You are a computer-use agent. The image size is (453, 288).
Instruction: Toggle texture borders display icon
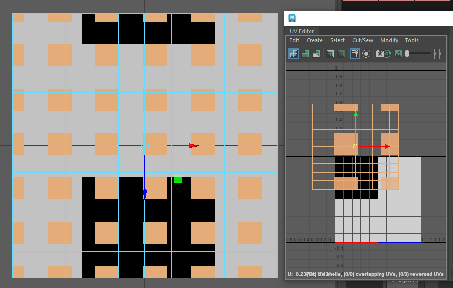click(330, 54)
